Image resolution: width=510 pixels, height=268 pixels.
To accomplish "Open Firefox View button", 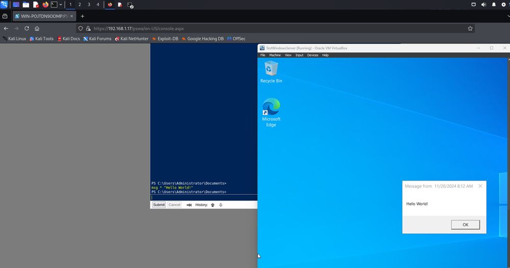I will [5, 16].
